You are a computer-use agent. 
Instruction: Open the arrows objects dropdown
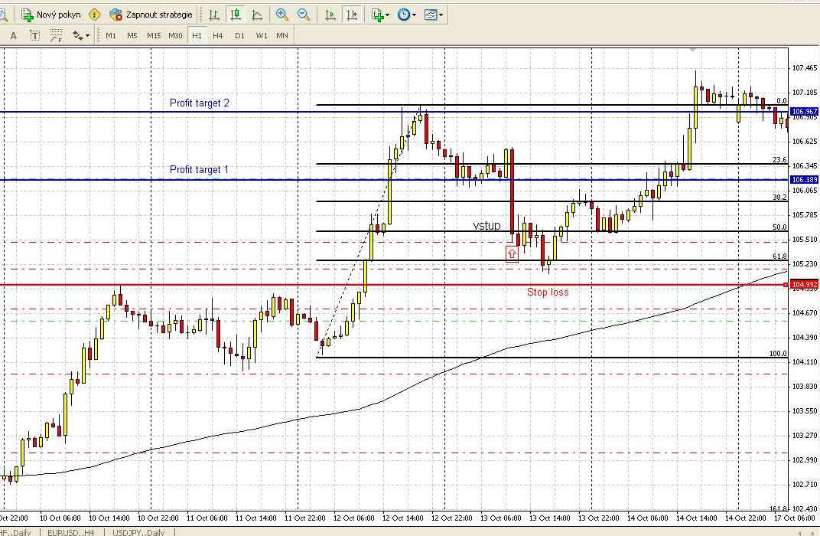click(x=80, y=35)
